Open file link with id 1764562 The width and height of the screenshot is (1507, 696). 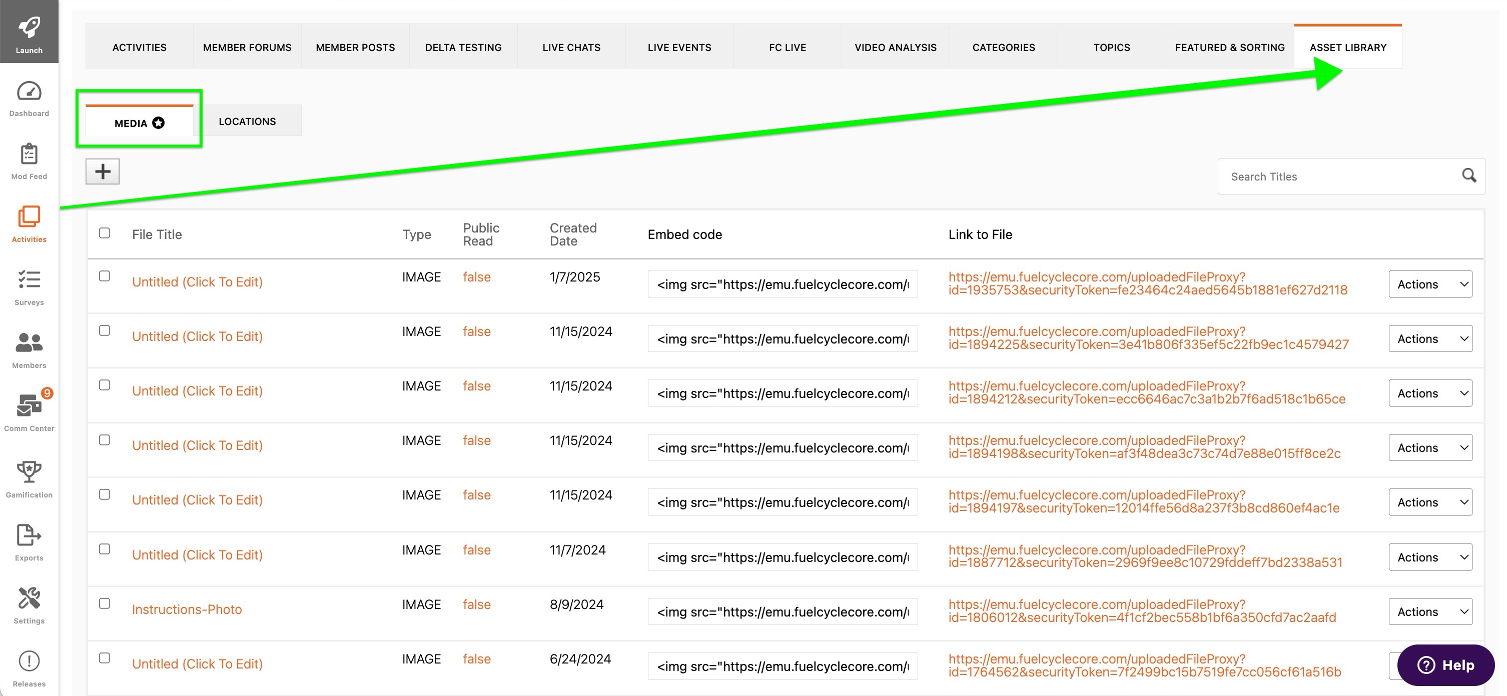(x=1144, y=665)
